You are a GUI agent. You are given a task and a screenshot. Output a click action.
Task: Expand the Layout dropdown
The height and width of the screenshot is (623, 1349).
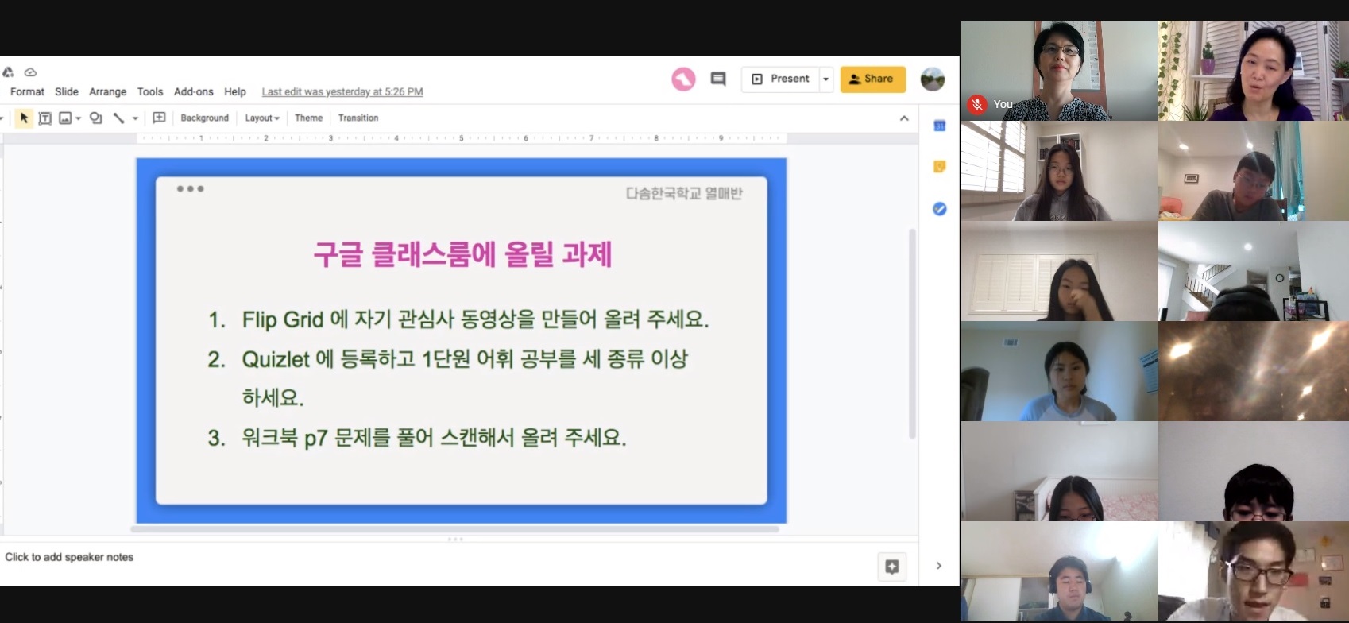pos(262,118)
